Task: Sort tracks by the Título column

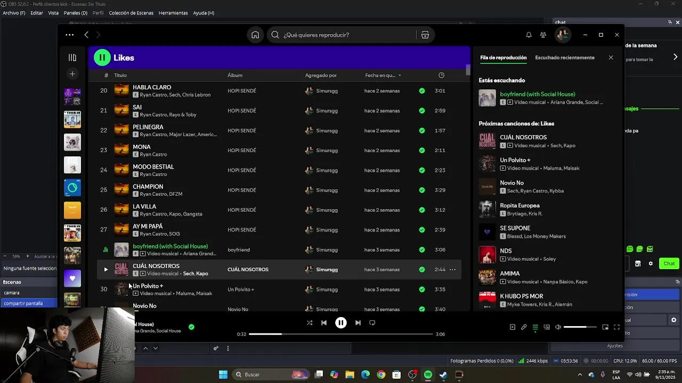Action: pos(120,75)
